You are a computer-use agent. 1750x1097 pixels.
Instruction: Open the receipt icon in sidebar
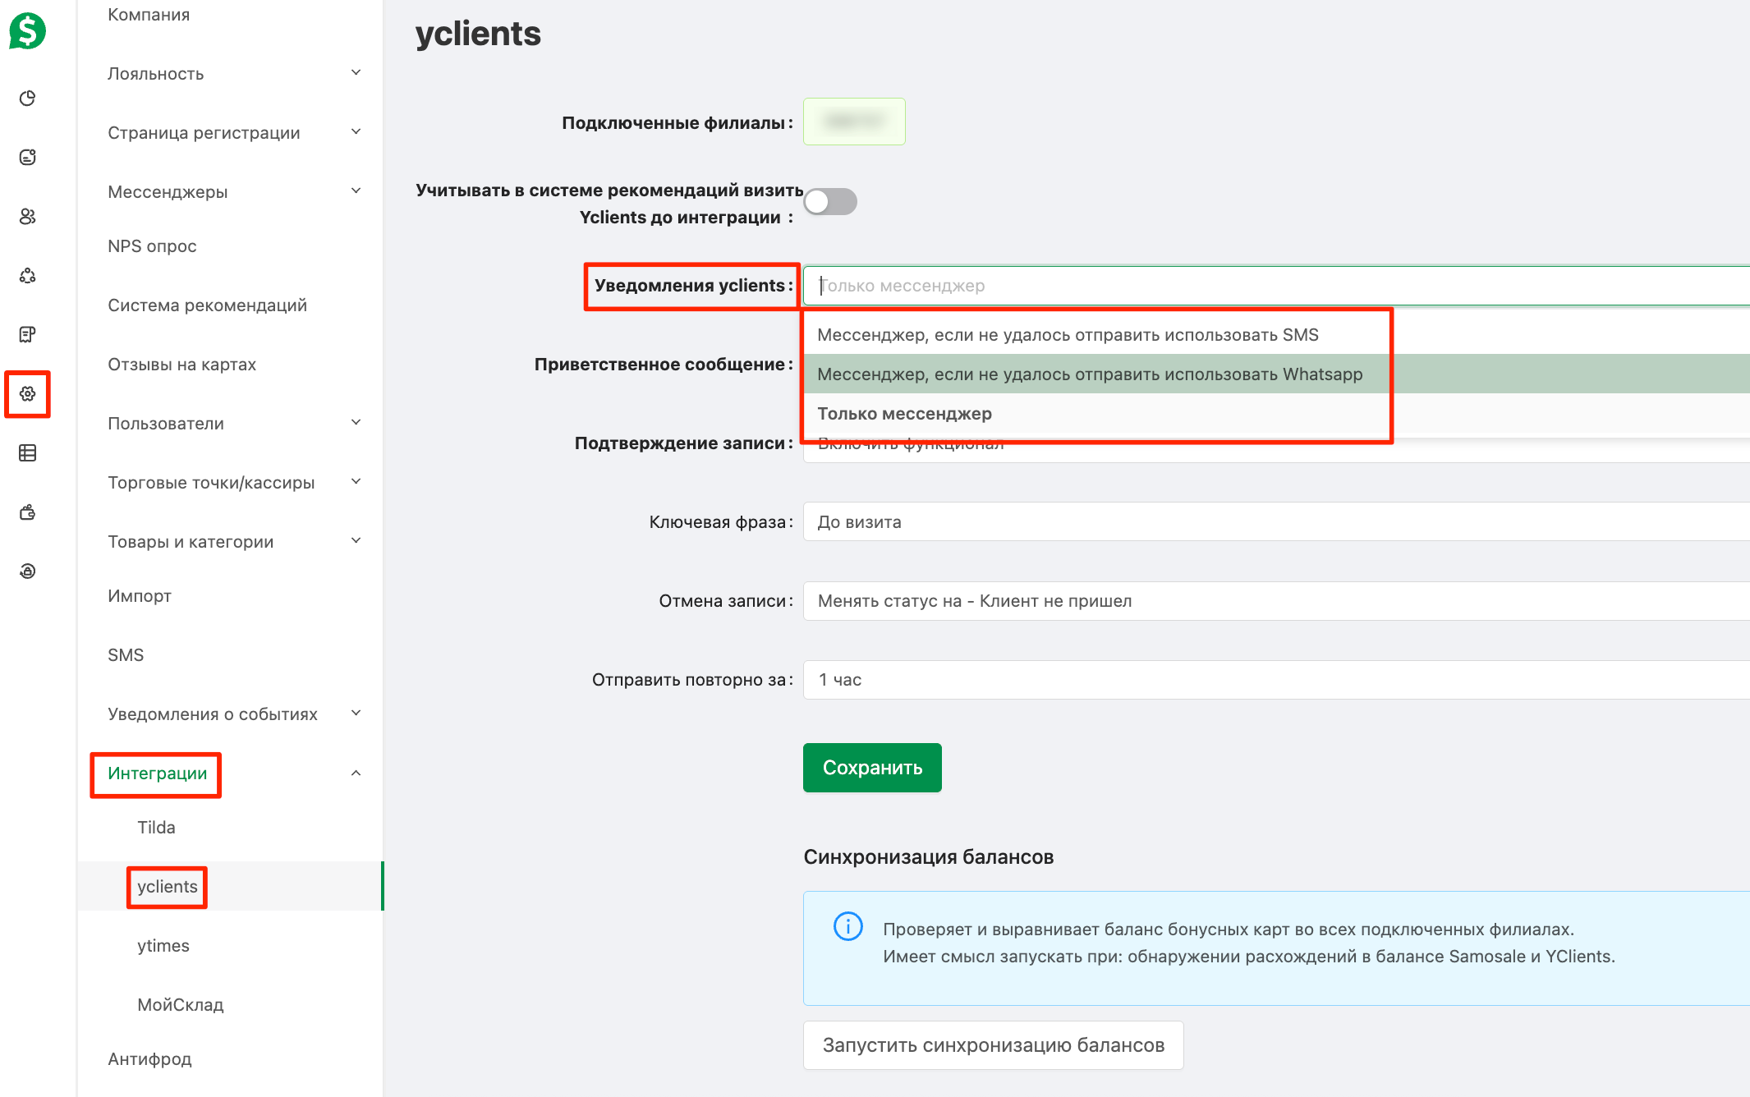(x=27, y=334)
